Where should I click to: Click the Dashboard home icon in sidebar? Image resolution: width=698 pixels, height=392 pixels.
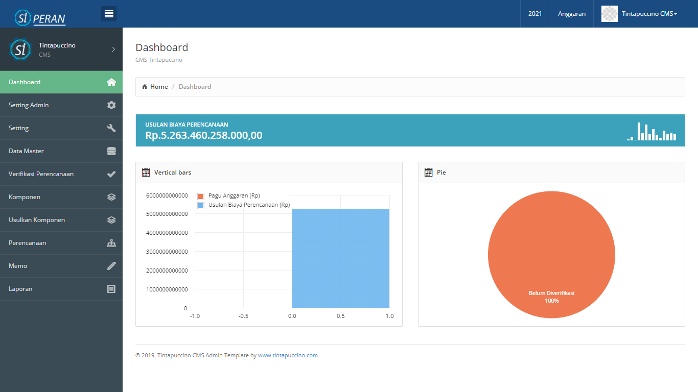coord(111,82)
